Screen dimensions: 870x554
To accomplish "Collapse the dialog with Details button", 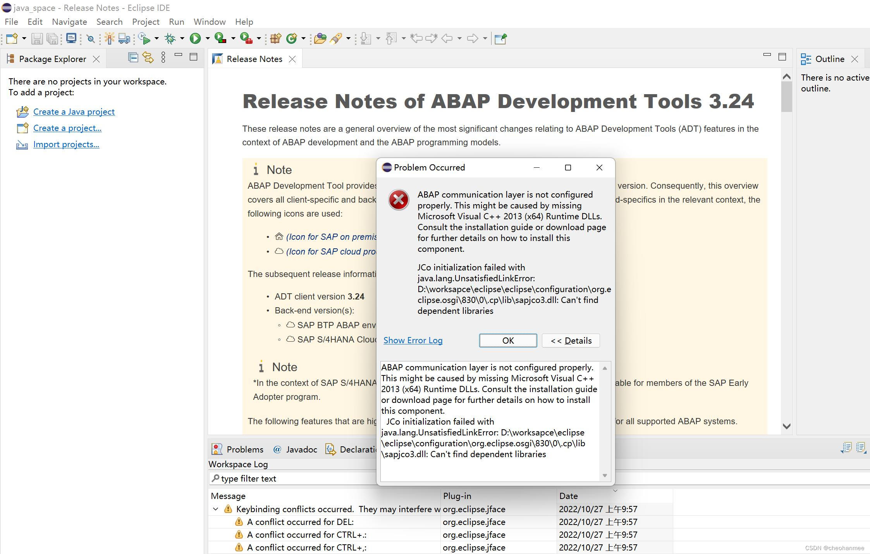I will 571,341.
